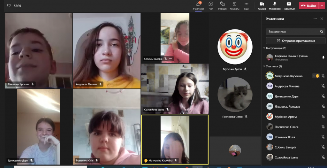Open dropdown arrow next to Выйти button
This screenshot has height=168, width=327.
click(322, 6)
